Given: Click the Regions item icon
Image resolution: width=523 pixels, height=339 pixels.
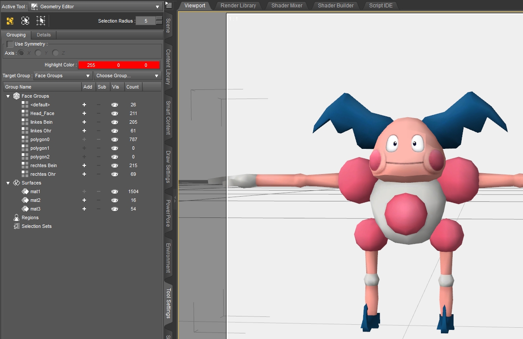Looking at the screenshot, I should tap(16, 217).
